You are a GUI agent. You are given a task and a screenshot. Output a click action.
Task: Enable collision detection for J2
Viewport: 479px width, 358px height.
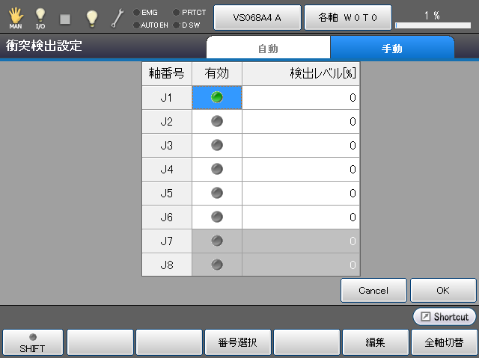click(x=217, y=121)
